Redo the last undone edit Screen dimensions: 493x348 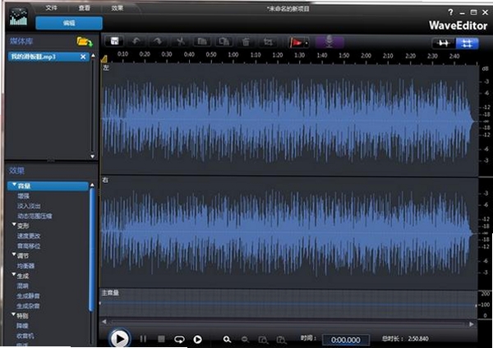pos(158,42)
